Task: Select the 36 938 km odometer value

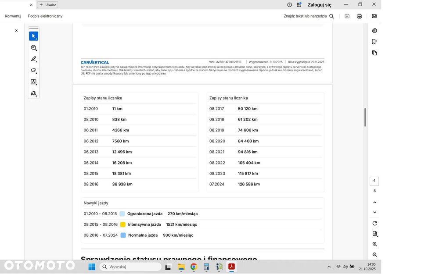Action: (122, 184)
